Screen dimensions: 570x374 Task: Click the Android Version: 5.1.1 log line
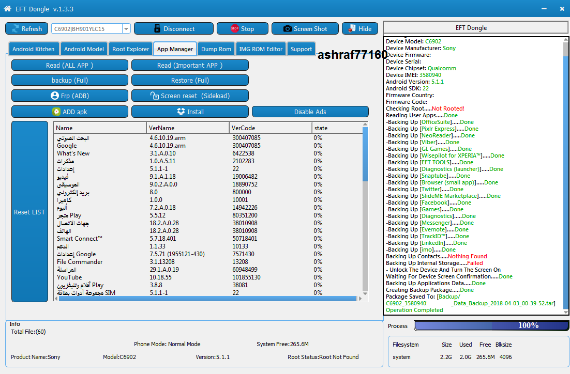[x=414, y=82]
